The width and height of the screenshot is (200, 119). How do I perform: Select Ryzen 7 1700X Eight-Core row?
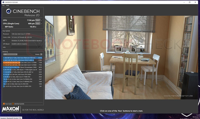pyautogui.click(x=22, y=70)
